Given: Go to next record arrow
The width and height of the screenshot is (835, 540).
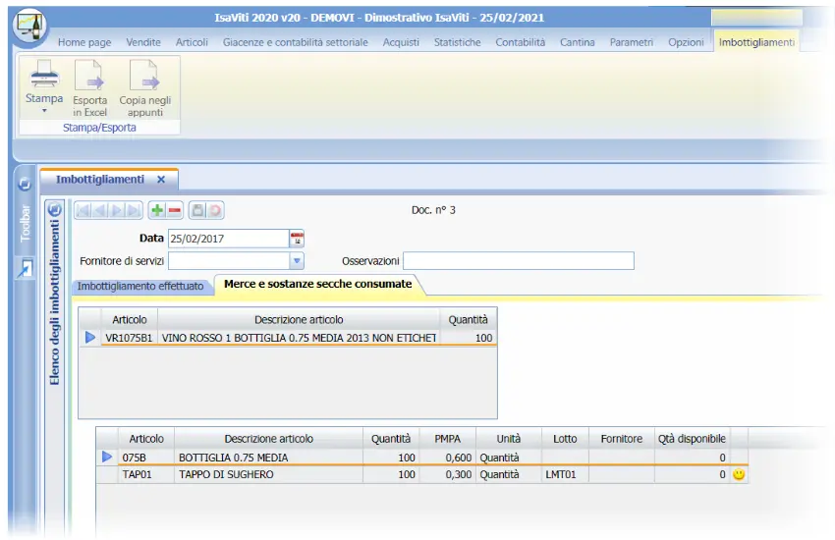Looking at the screenshot, I should pyautogui.click(x=117, y=211).
